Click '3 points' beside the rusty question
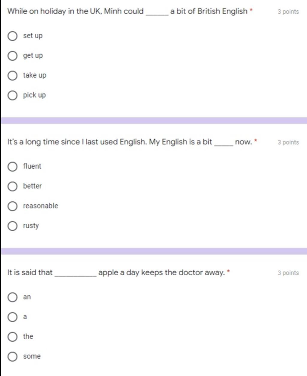 (x=288, y=142)
